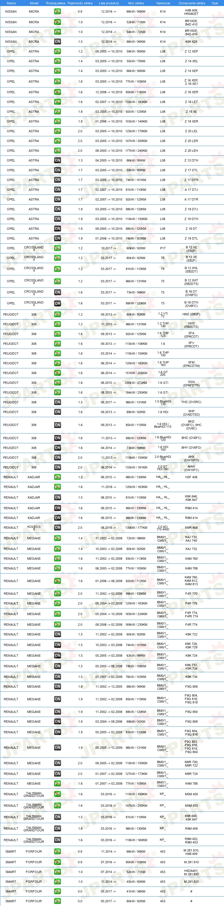
Task: Click diesel ON icon in Astra Z 19 DTL row
Action: [x=57, y=238]
